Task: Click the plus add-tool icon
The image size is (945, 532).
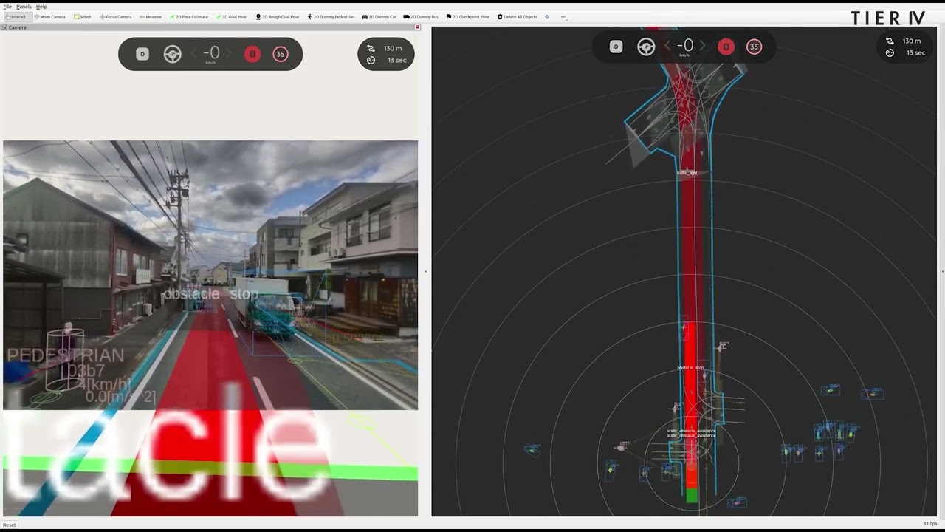Action: 547,16
